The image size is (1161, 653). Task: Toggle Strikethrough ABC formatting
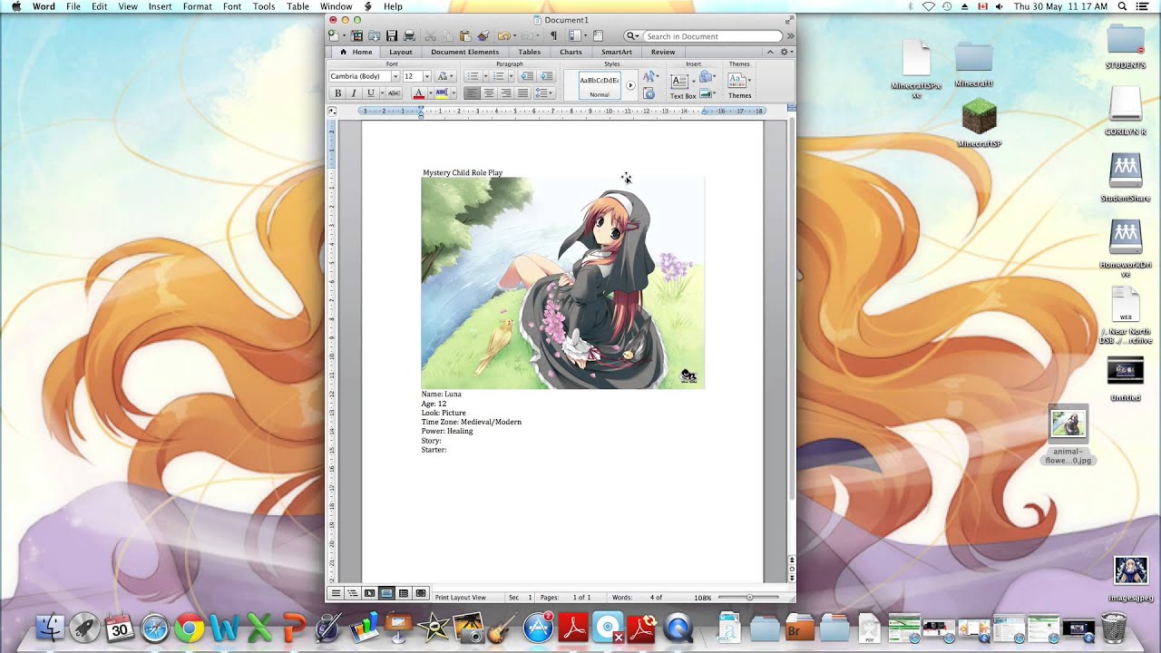394,93
